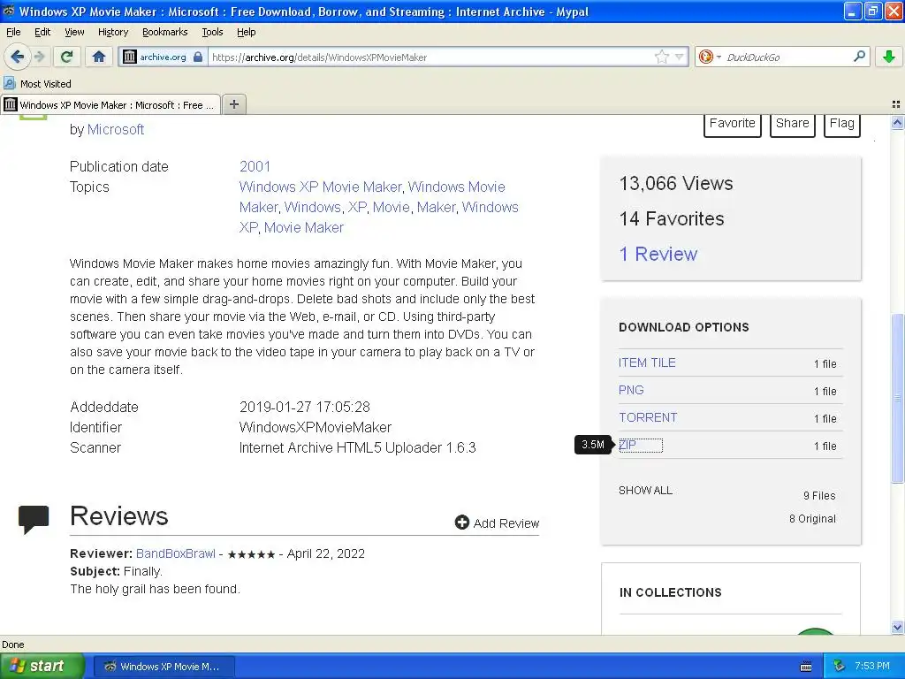905x679 pixels.
Task: Click the padlock security icon
Action: point(198,57)
